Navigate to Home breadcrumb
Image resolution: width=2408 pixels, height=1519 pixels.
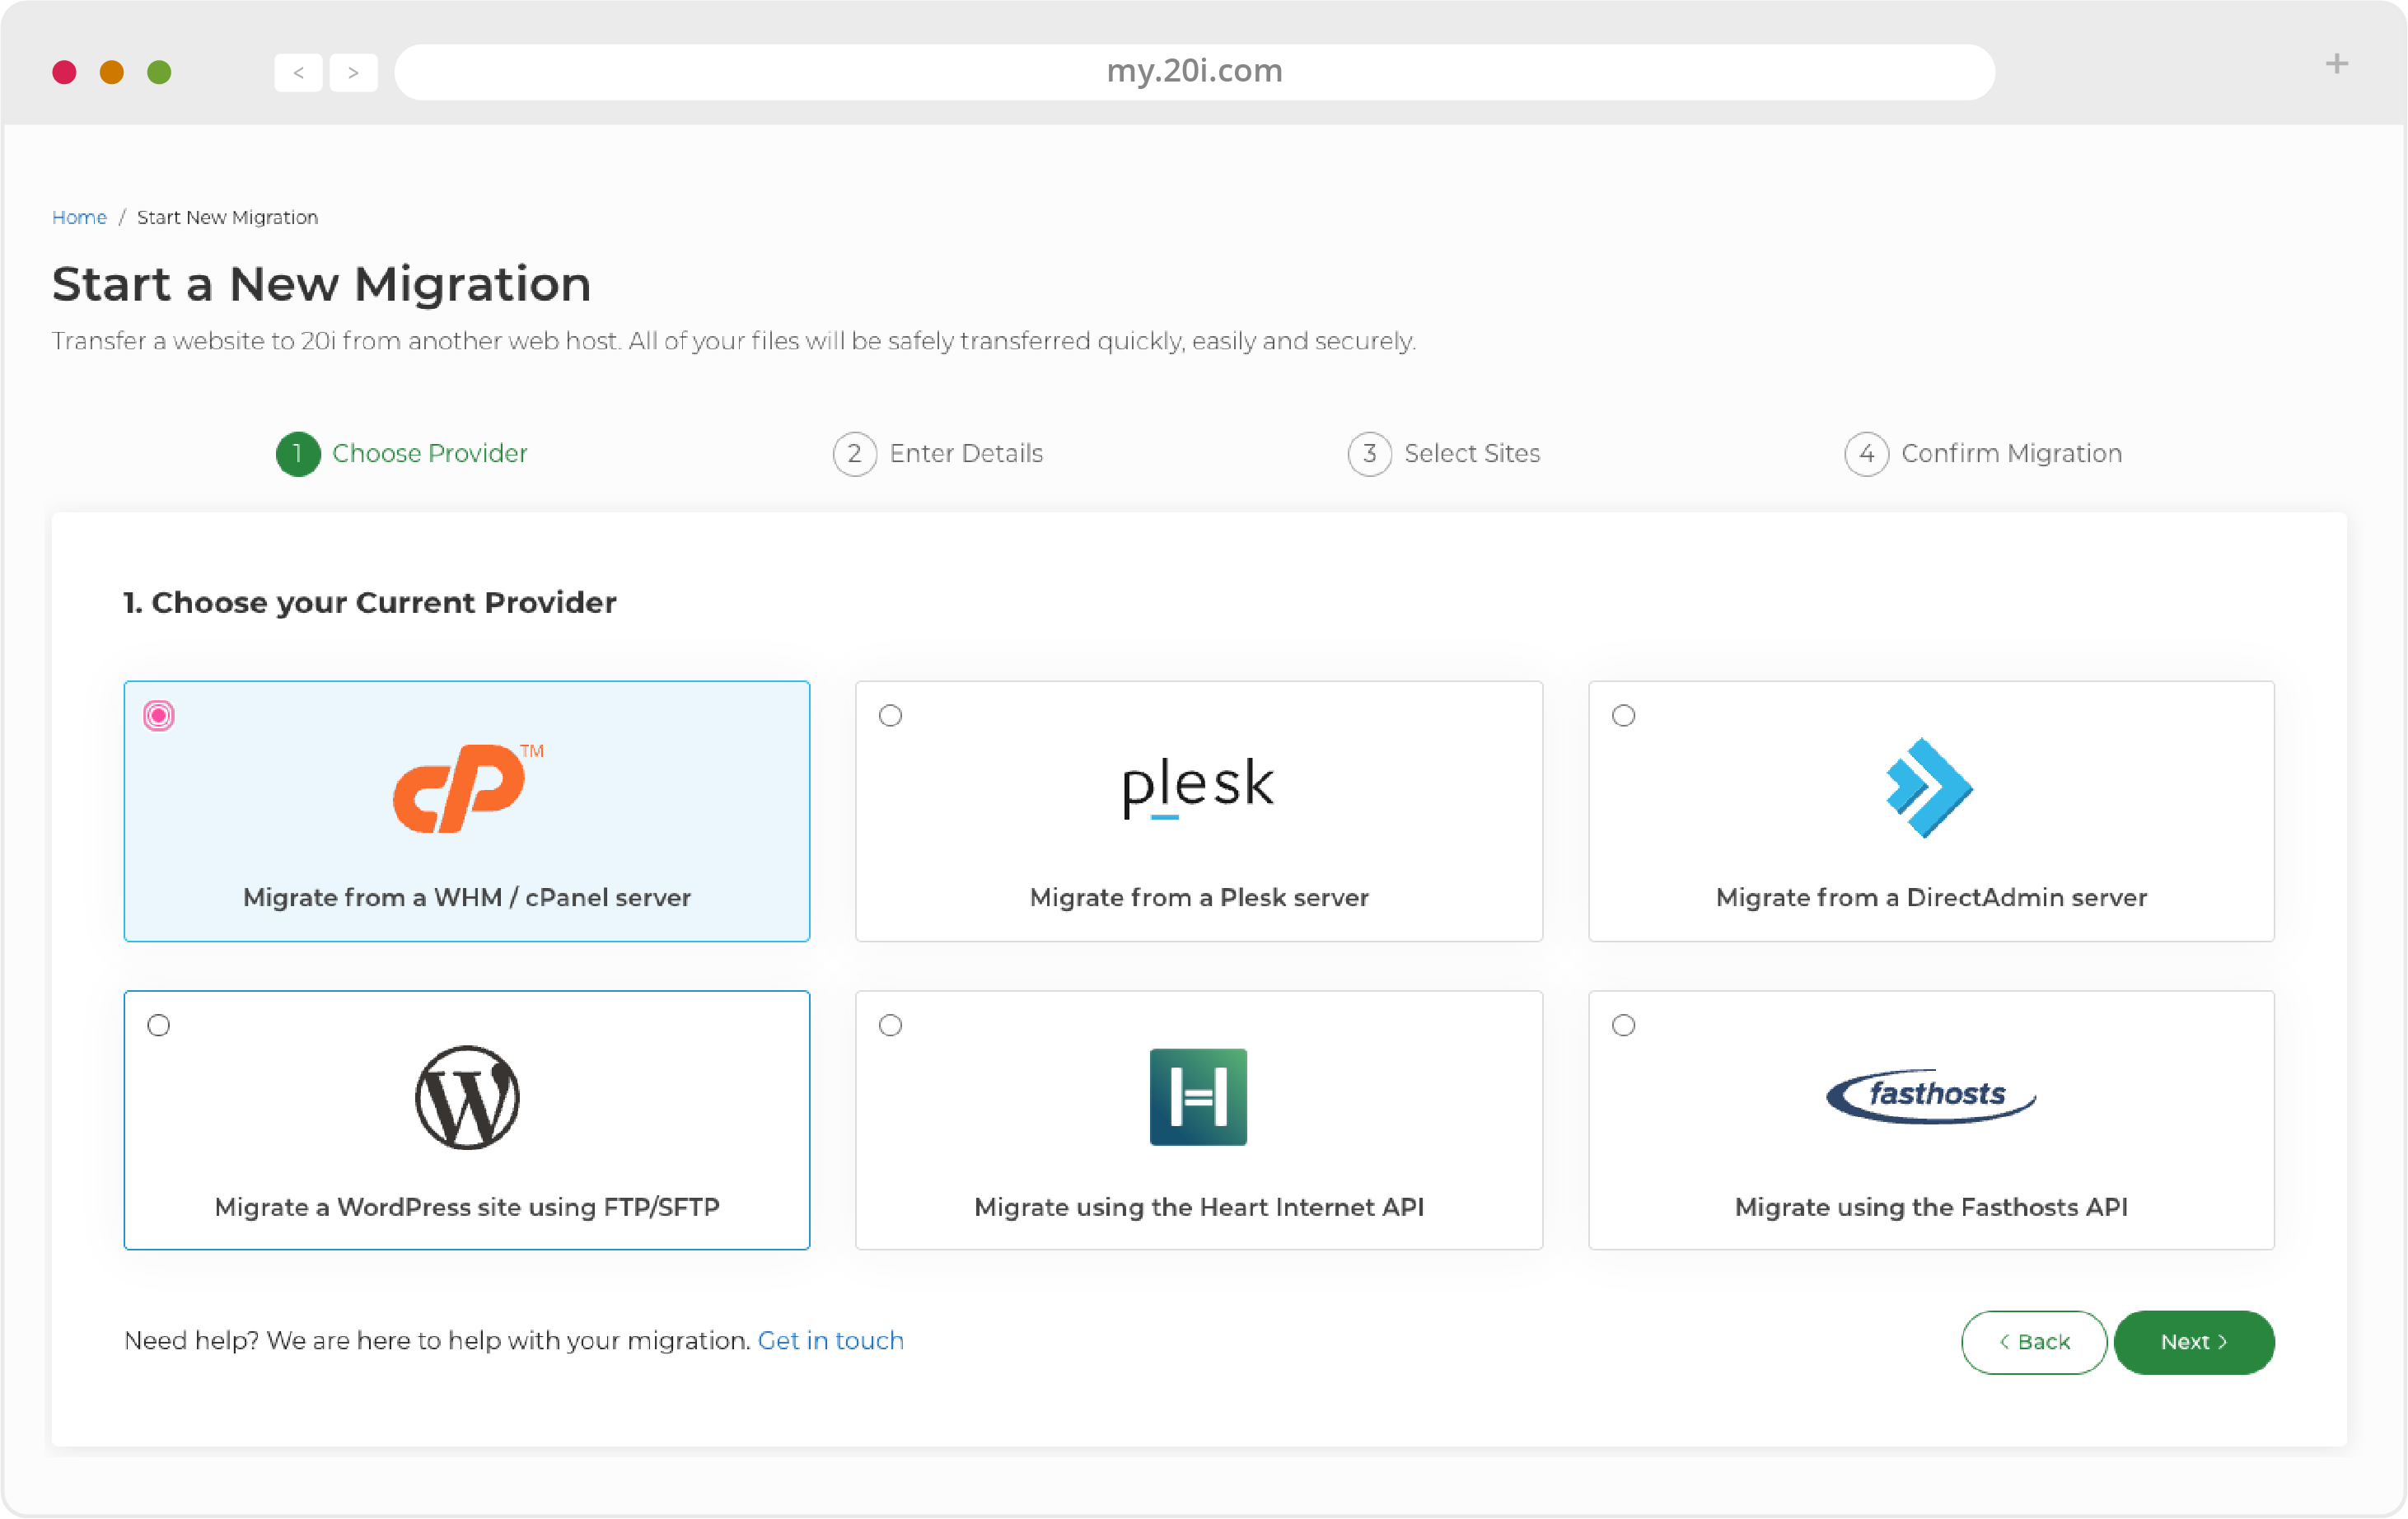(79, 217)
